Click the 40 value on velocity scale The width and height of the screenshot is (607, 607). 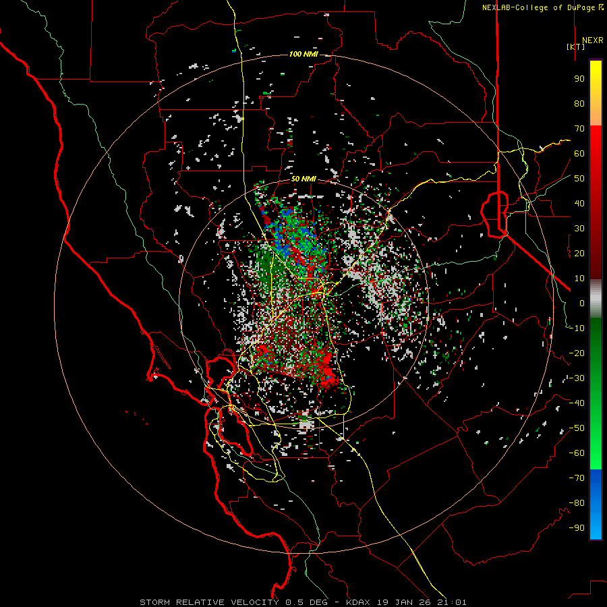tap(579, 204)
